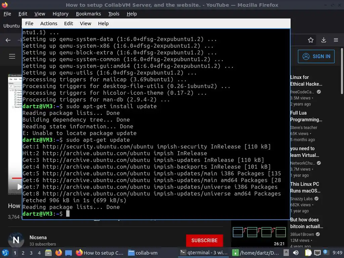
Task: Click the show desktop icon in taskbar
Action: point(69,253)
